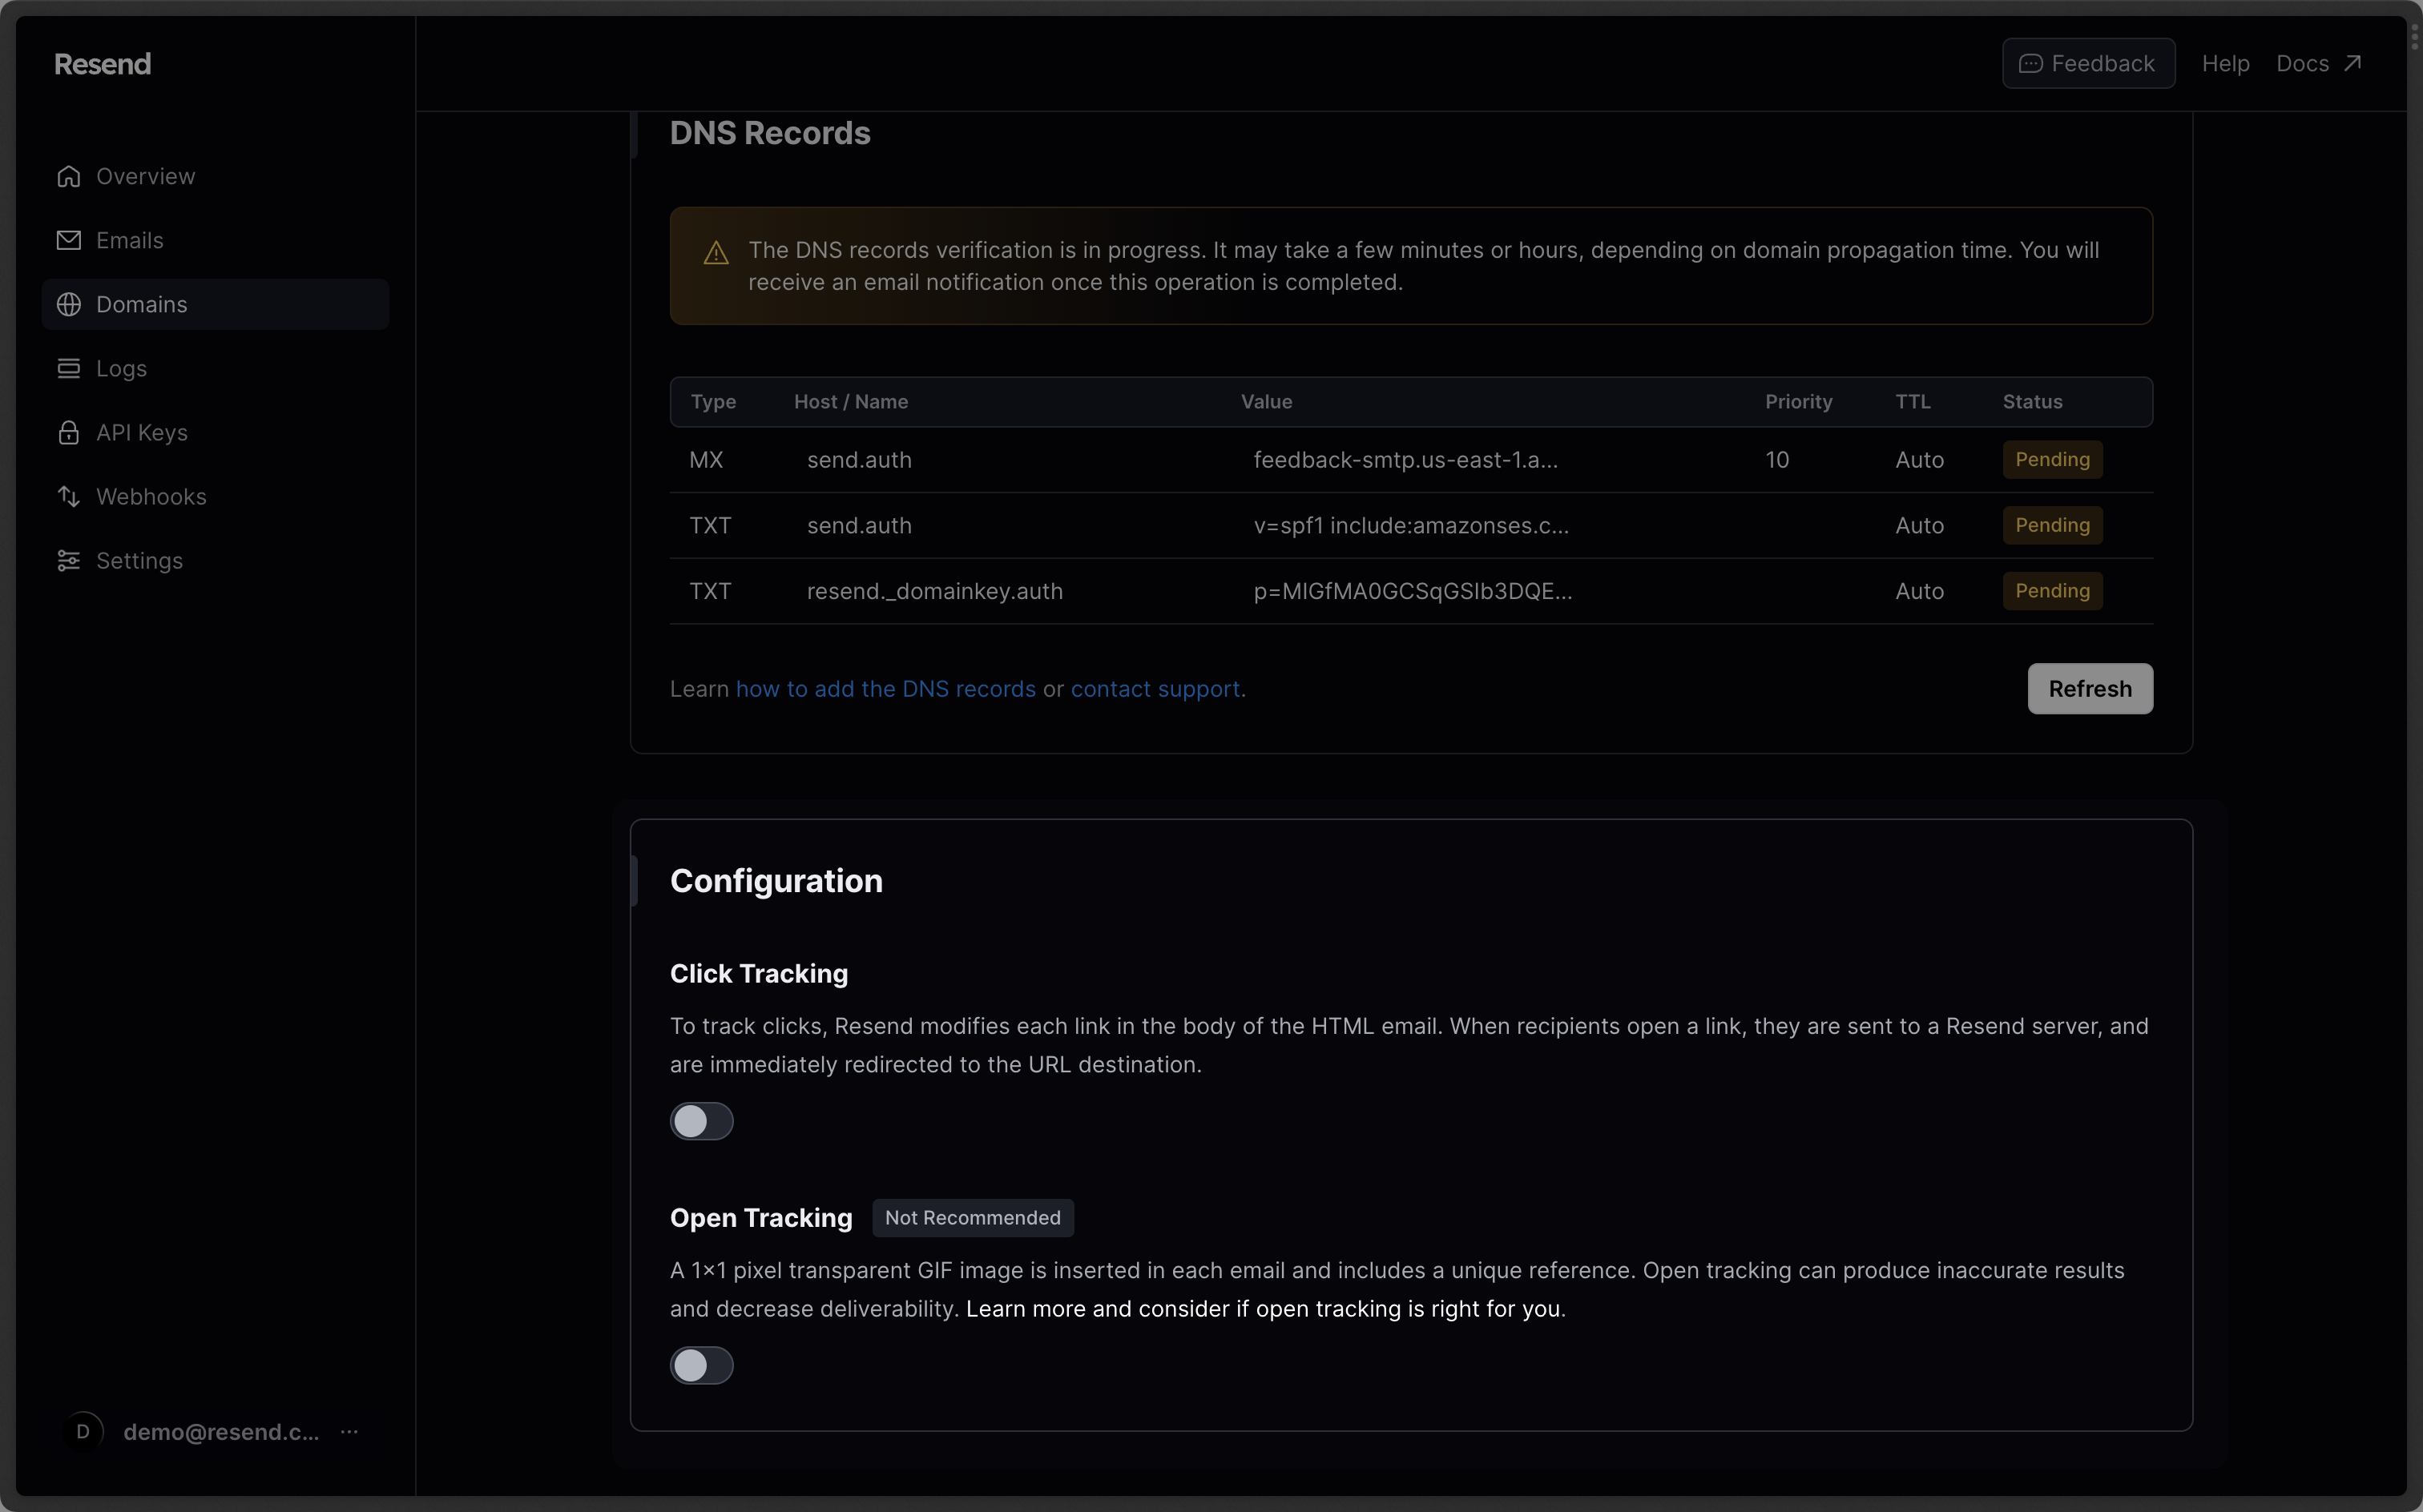Click 'Learn more and consider if open tracking' link
Image resolution: width=2423 pixels, height=1512 pixels.
pyautogui.click(x=1264, y=1309)
